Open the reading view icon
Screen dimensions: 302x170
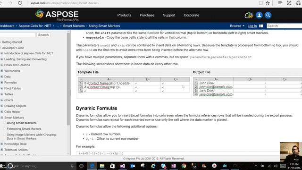[261, 3]
